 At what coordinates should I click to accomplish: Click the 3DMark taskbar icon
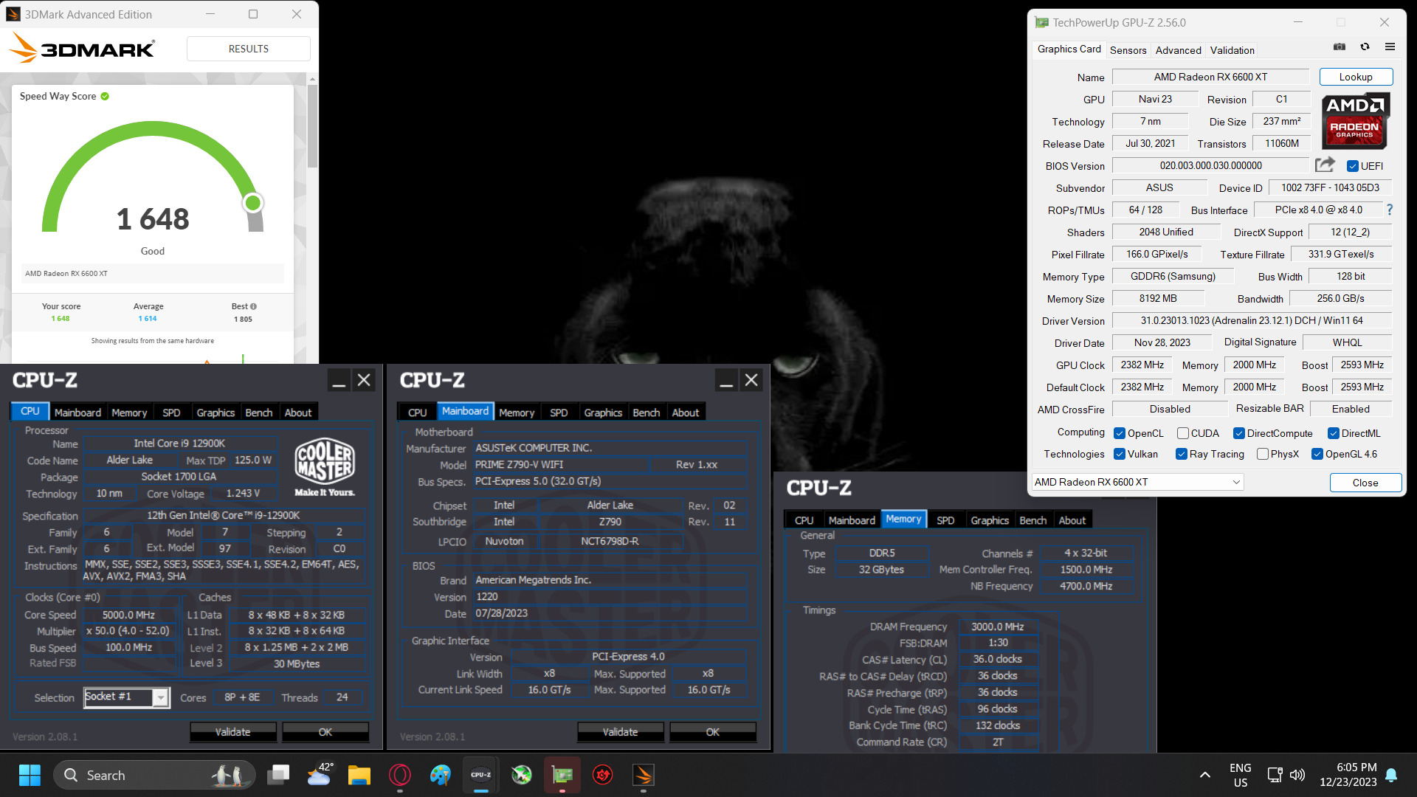tap(644, 775)
